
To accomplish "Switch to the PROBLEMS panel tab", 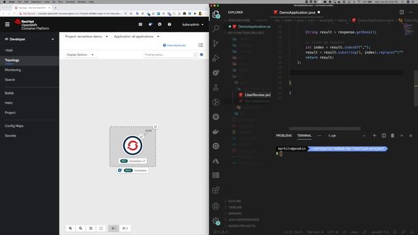I will [283, 135].
